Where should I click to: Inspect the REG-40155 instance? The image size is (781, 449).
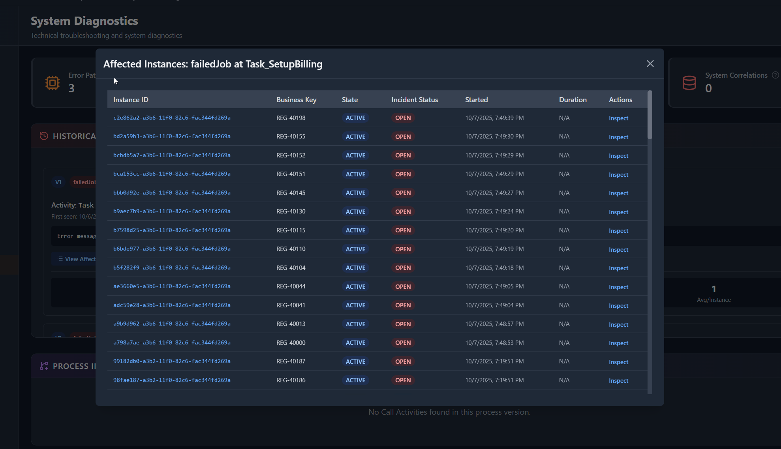(x=618, y=137)
